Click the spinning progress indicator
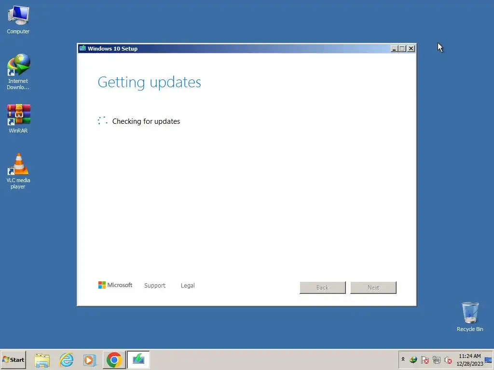Image resolution: width=494 pixels, height=370 pixels. pyautogui.click(x=102, y=120)
